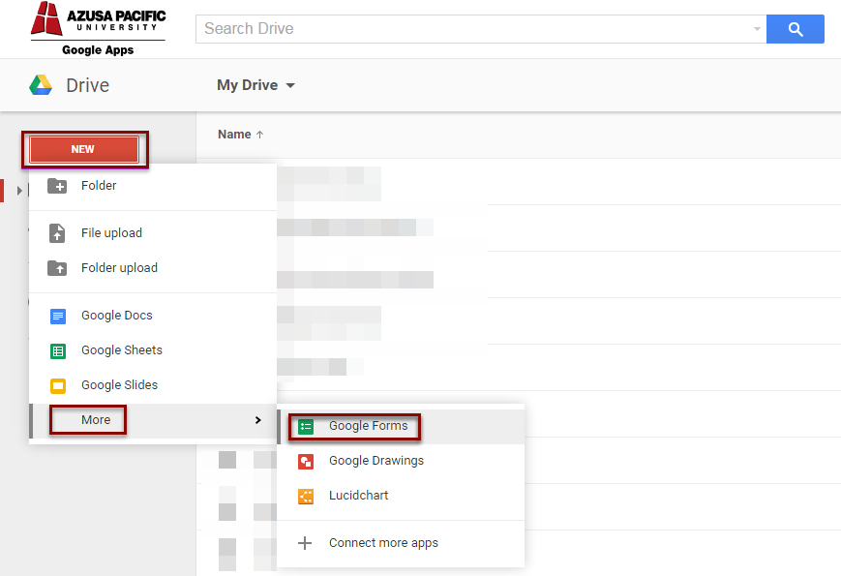Select Google Drawings from the submenu
The height and width of the screenshot is (576, 841).
tap(401, 461)
